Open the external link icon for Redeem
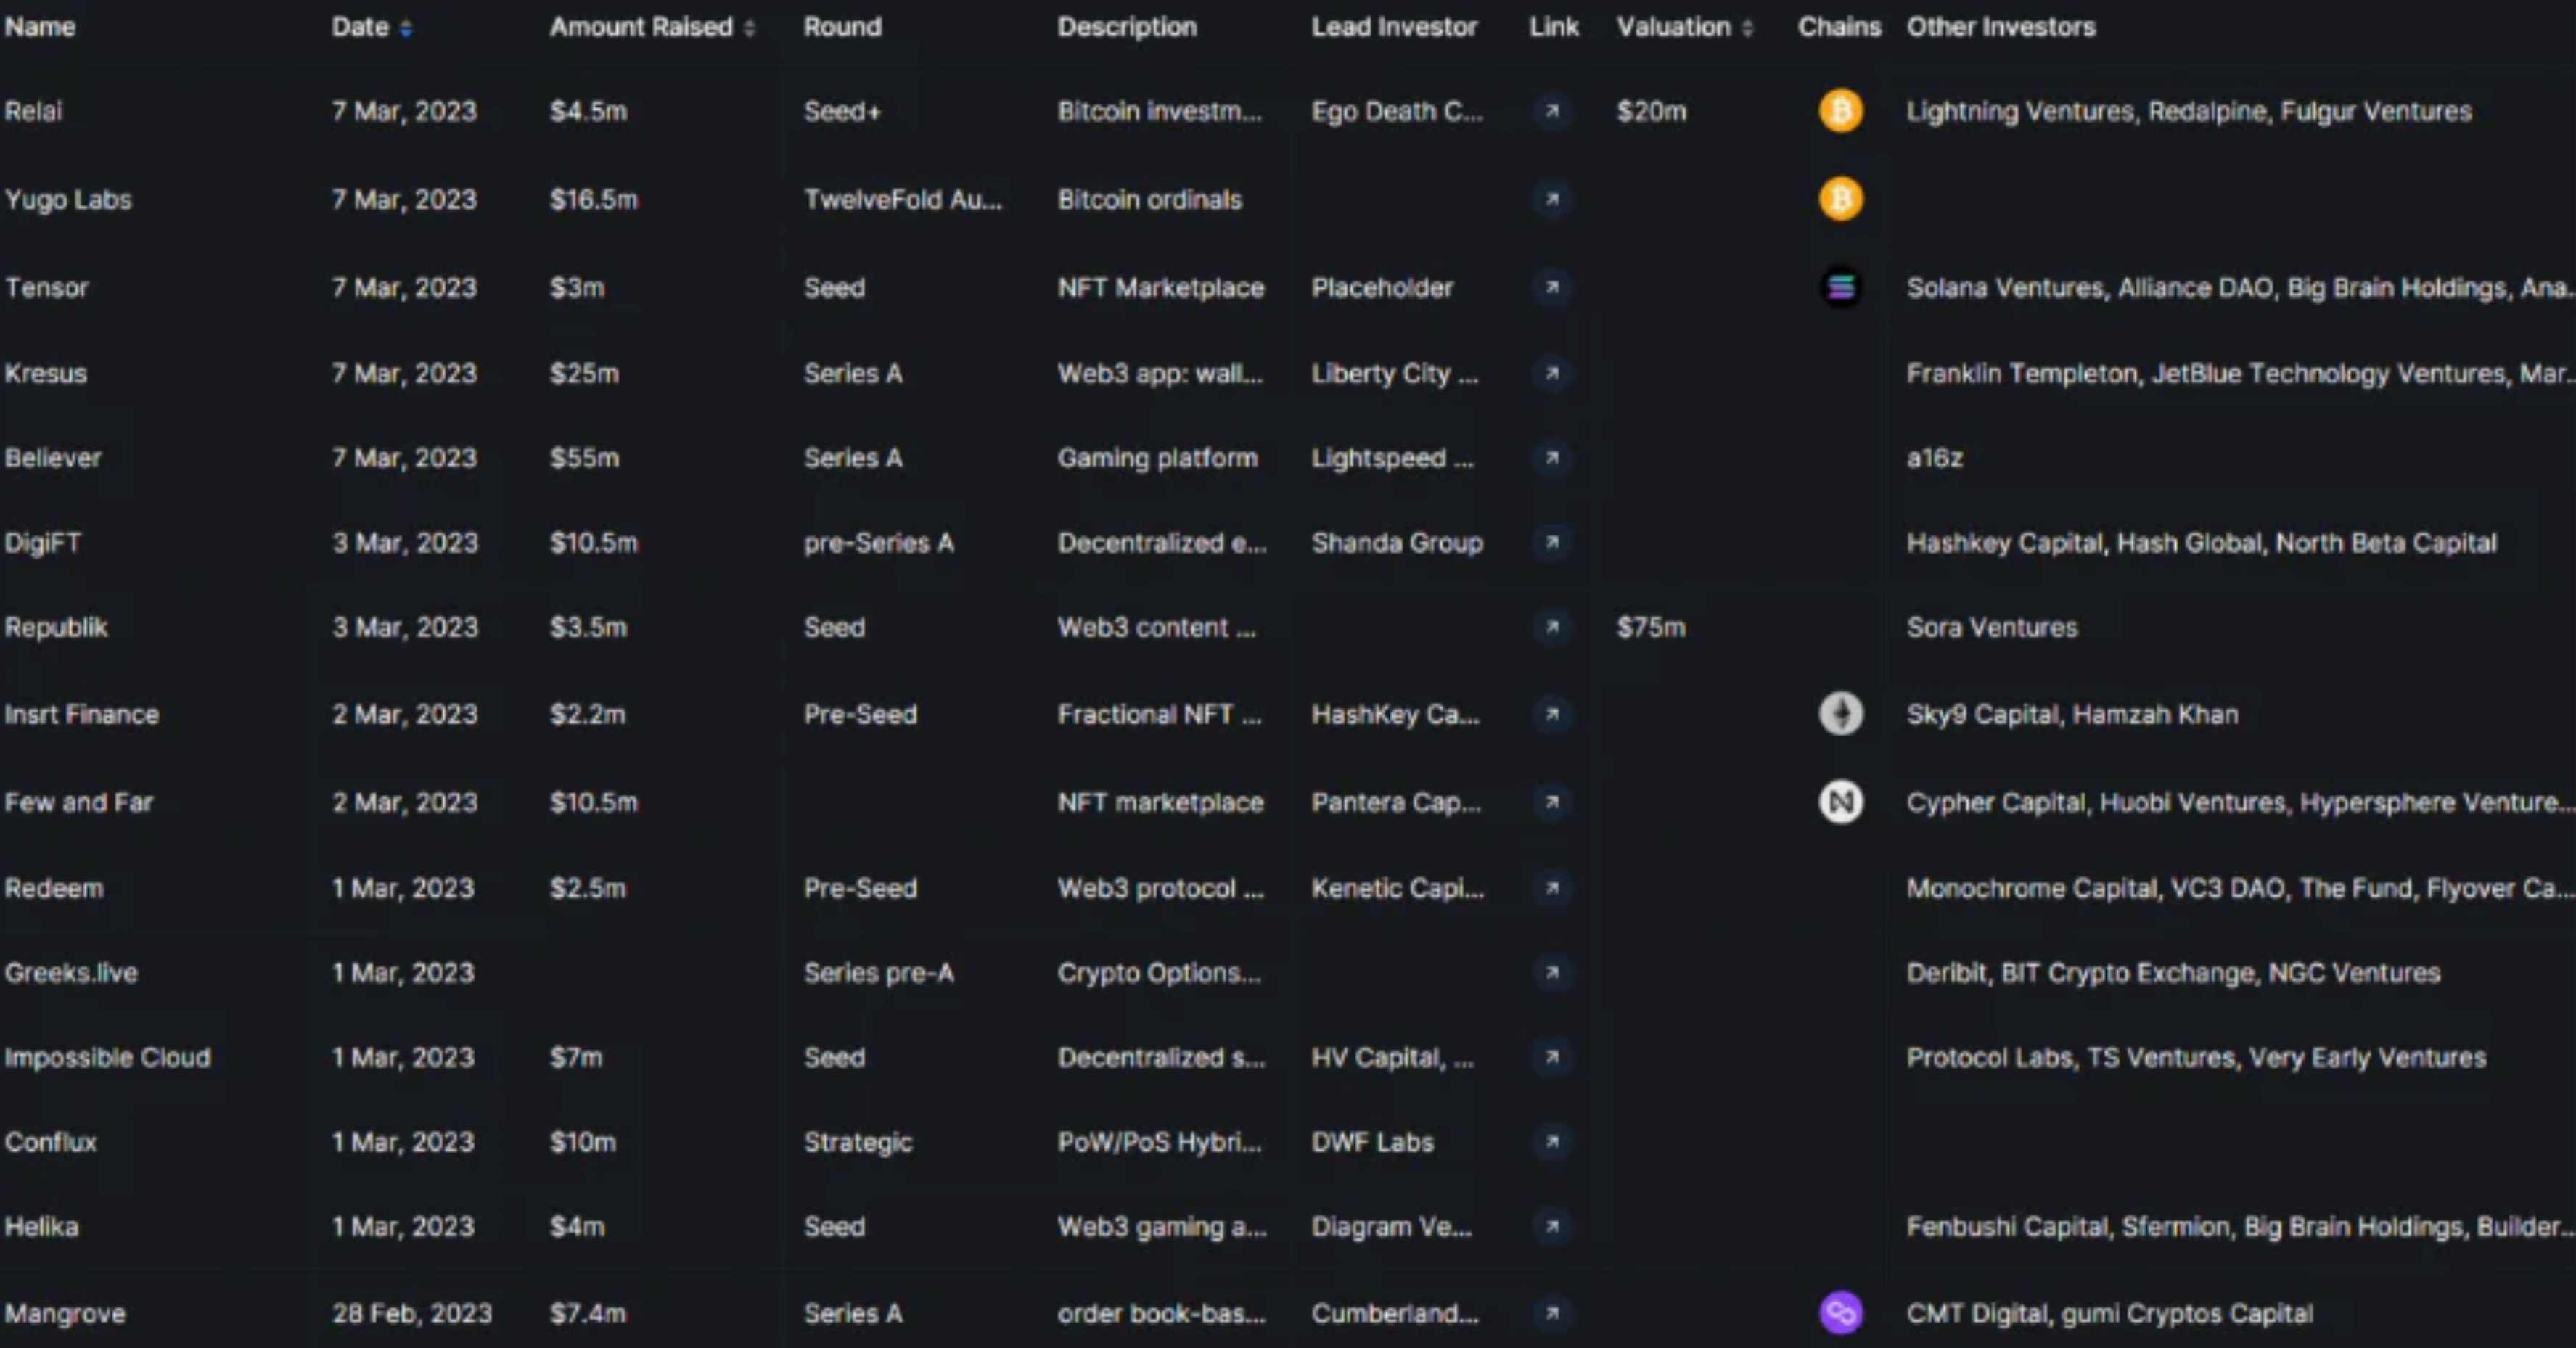2576x1348 pixels. coord(1552,888)
